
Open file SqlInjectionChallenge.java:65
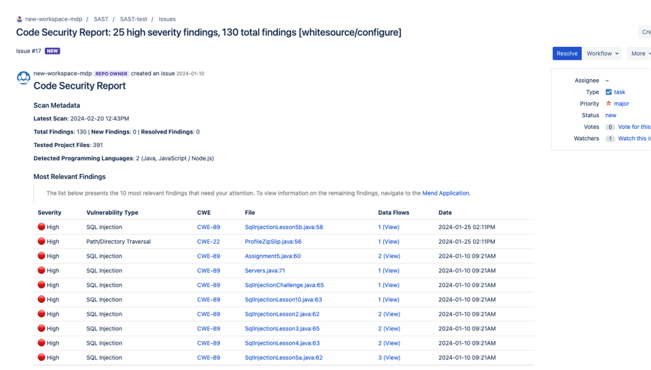coord(284,285)
